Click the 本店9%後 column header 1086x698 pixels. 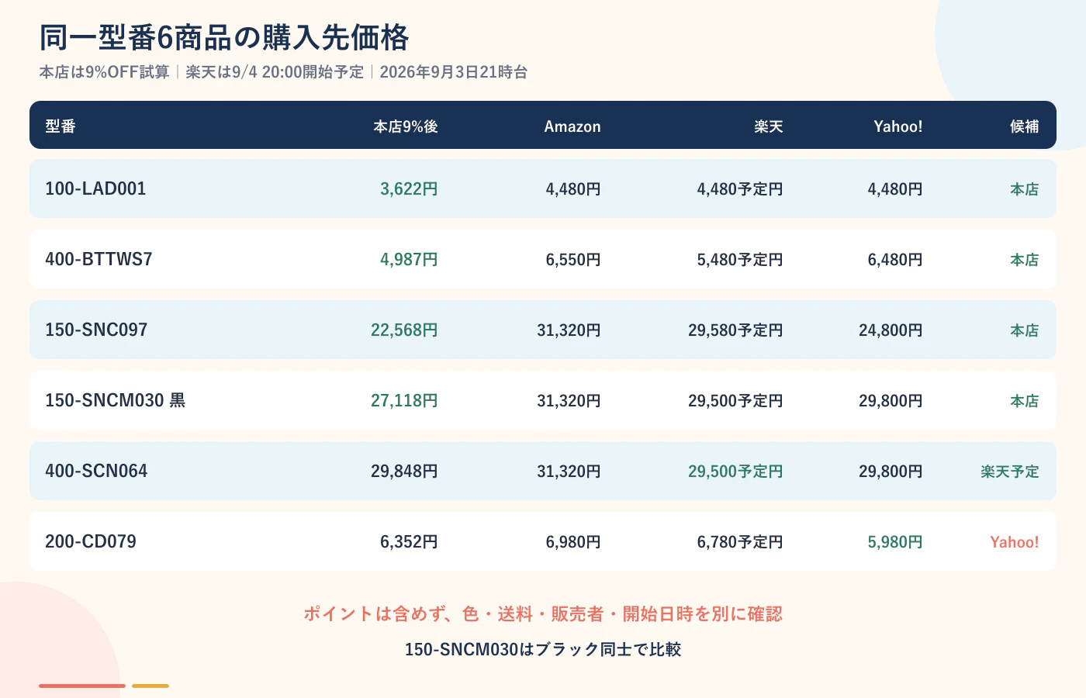click(406, 126)
